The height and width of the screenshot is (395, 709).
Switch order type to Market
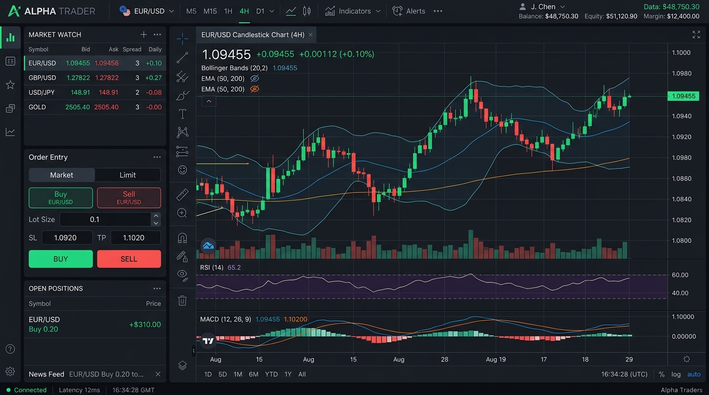[x=62, y=175]
